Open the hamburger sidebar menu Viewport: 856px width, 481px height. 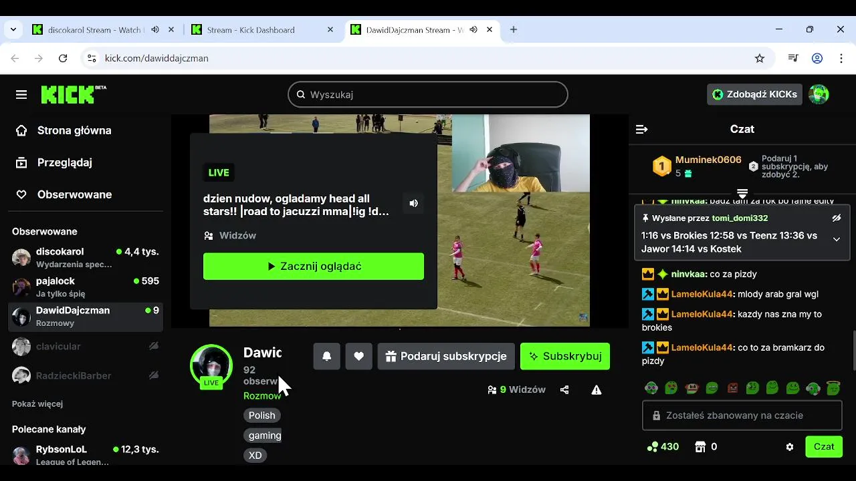(x=21, y=95)
